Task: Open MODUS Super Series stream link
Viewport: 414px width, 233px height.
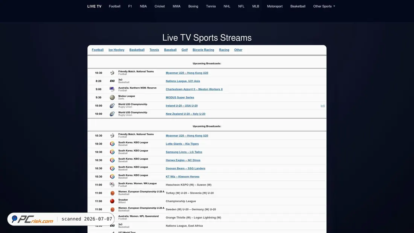Action: [180, 97]
